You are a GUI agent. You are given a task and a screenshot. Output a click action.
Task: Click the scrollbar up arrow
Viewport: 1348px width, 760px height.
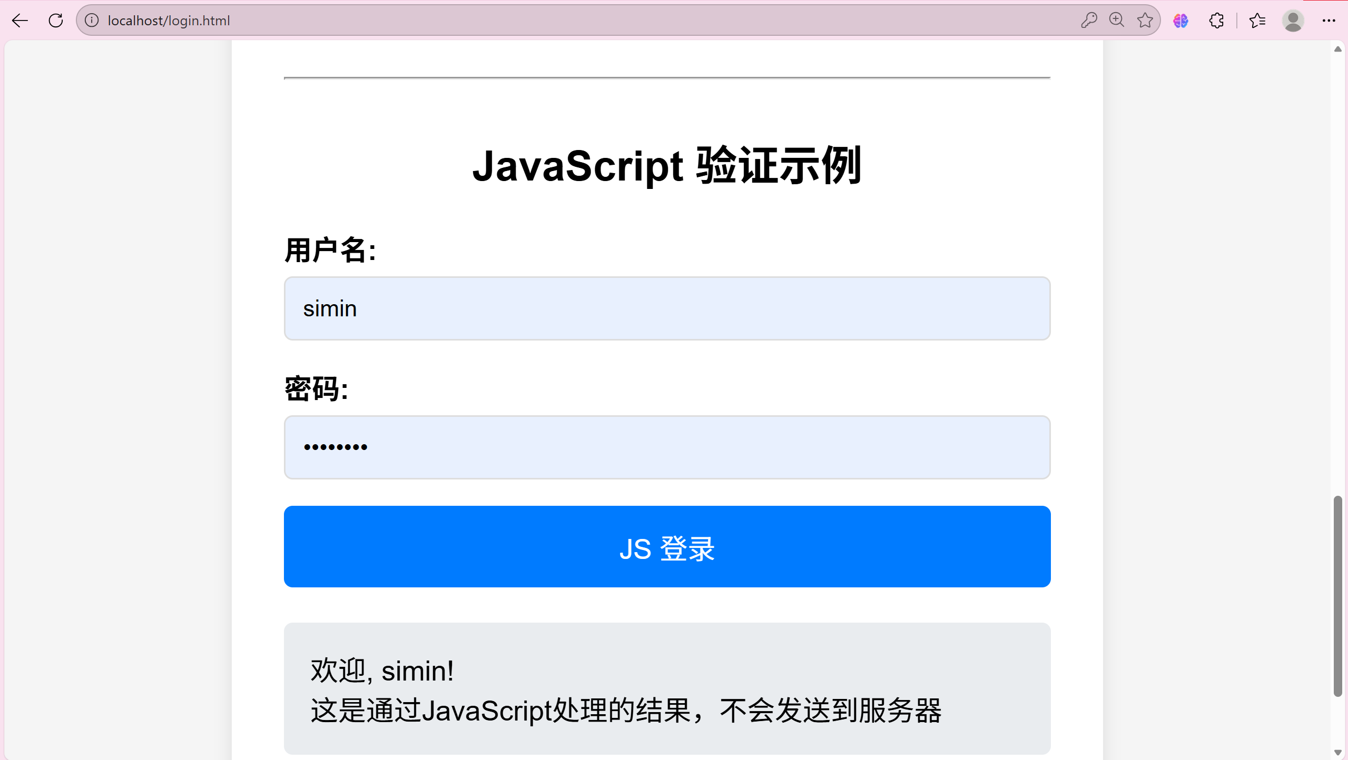click(1337, 49)
